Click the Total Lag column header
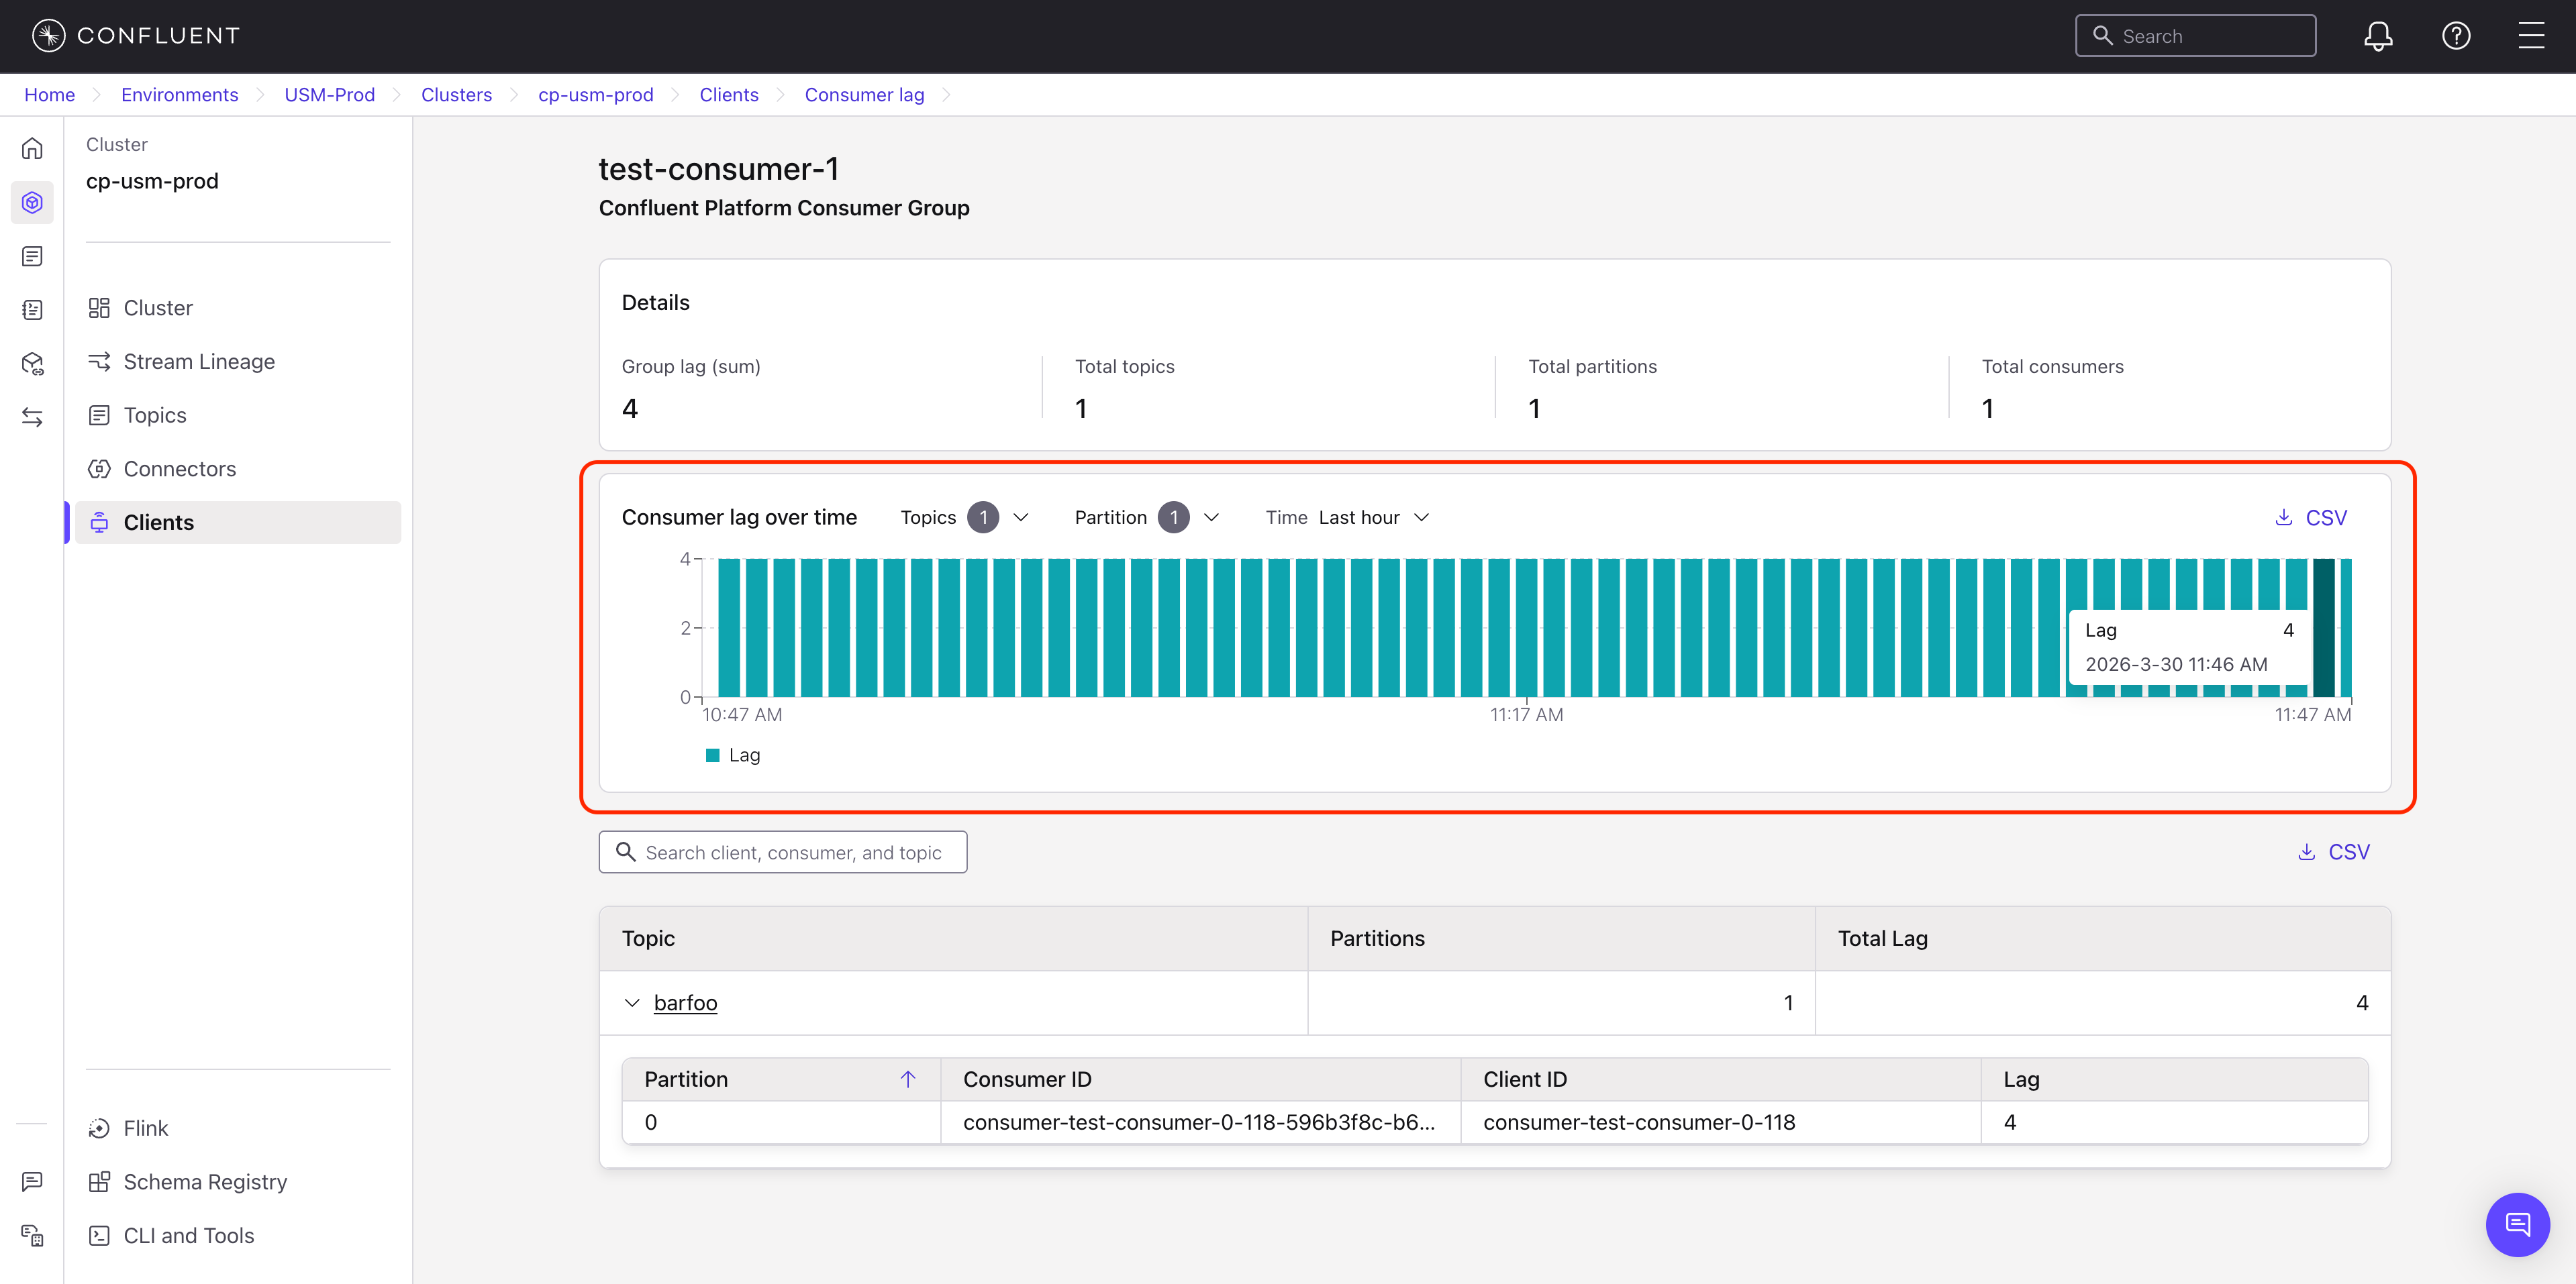This screenshot has height=1284, width=2576. coord(2102,937)
